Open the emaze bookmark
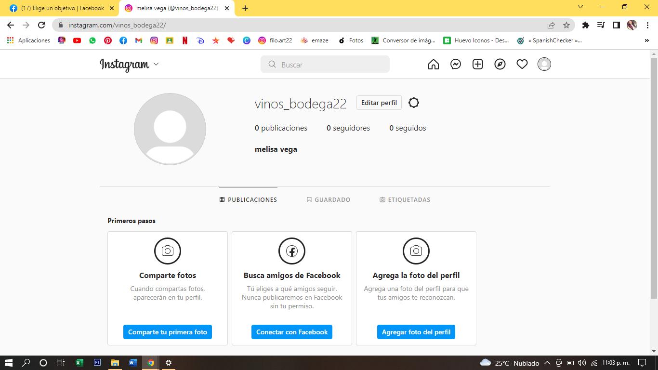658x370 pixels. click(314, 40)
